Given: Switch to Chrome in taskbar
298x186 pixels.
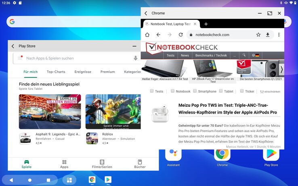Looking at the screenshot, I should [x=92, y=180].
